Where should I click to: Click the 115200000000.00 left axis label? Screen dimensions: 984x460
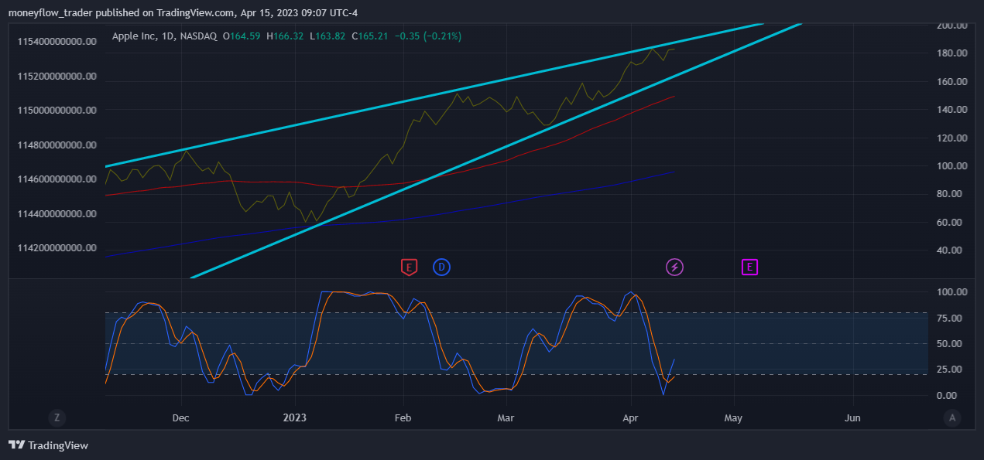[57, 77]
